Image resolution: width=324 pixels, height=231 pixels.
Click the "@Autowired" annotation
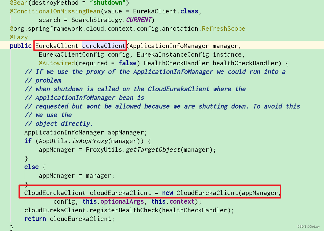(57, 63)
